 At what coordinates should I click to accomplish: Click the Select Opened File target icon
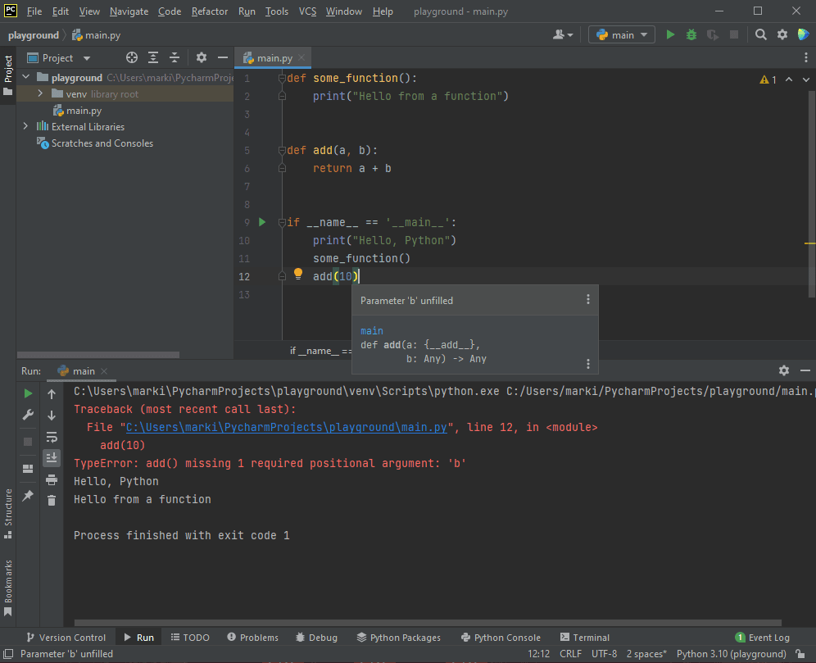[131, 58]
